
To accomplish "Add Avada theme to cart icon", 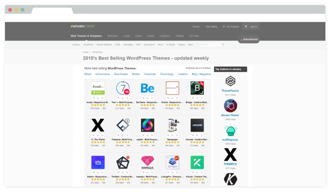I will 102,98.
